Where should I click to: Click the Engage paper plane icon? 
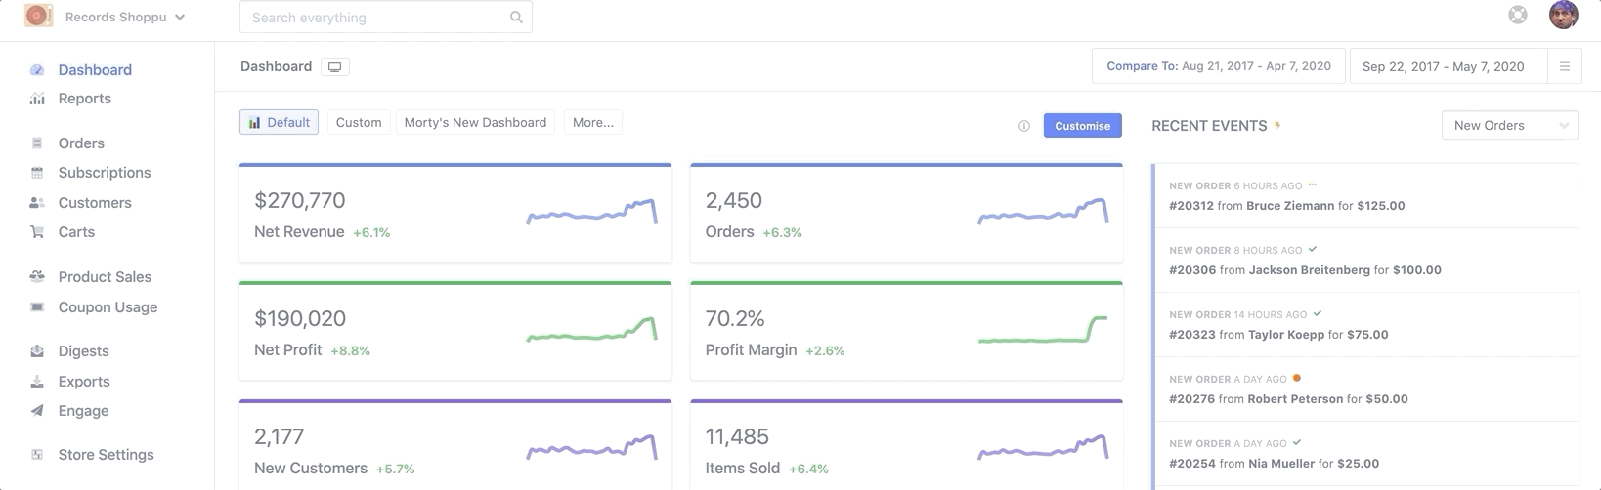click(x=37, y=411)
